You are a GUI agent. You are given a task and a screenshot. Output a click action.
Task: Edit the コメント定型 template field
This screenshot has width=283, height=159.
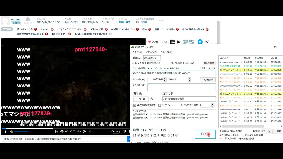tap(174, 73)
